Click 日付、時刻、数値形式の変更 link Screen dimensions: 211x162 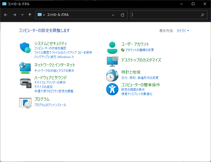click(140, 78)
